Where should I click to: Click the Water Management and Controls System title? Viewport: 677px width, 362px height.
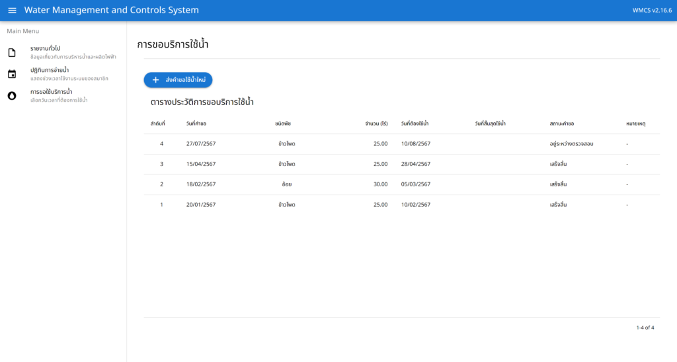(111, 10)
